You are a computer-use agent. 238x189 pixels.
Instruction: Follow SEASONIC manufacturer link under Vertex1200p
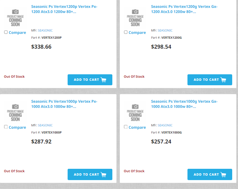[x=45, y=30]
